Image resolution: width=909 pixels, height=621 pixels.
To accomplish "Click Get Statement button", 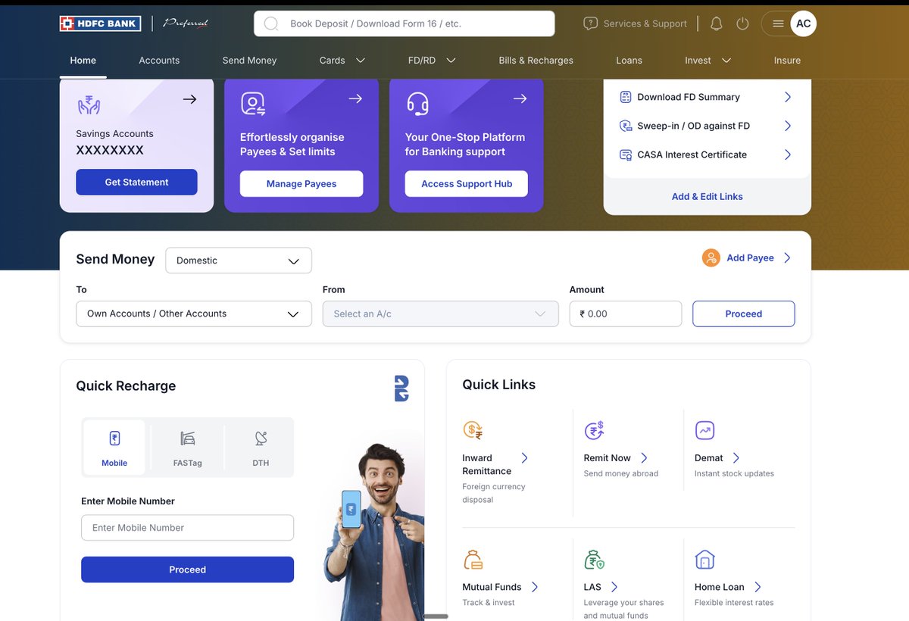I will tap(136, 183).
